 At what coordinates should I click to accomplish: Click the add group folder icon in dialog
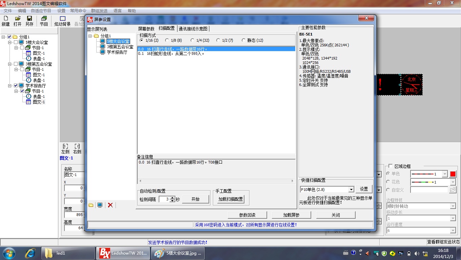click(91, 205)
